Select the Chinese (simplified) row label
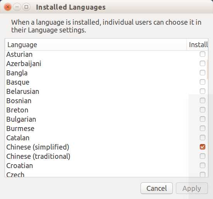Screen dimensions: 213x199 [x=38, y=147]
